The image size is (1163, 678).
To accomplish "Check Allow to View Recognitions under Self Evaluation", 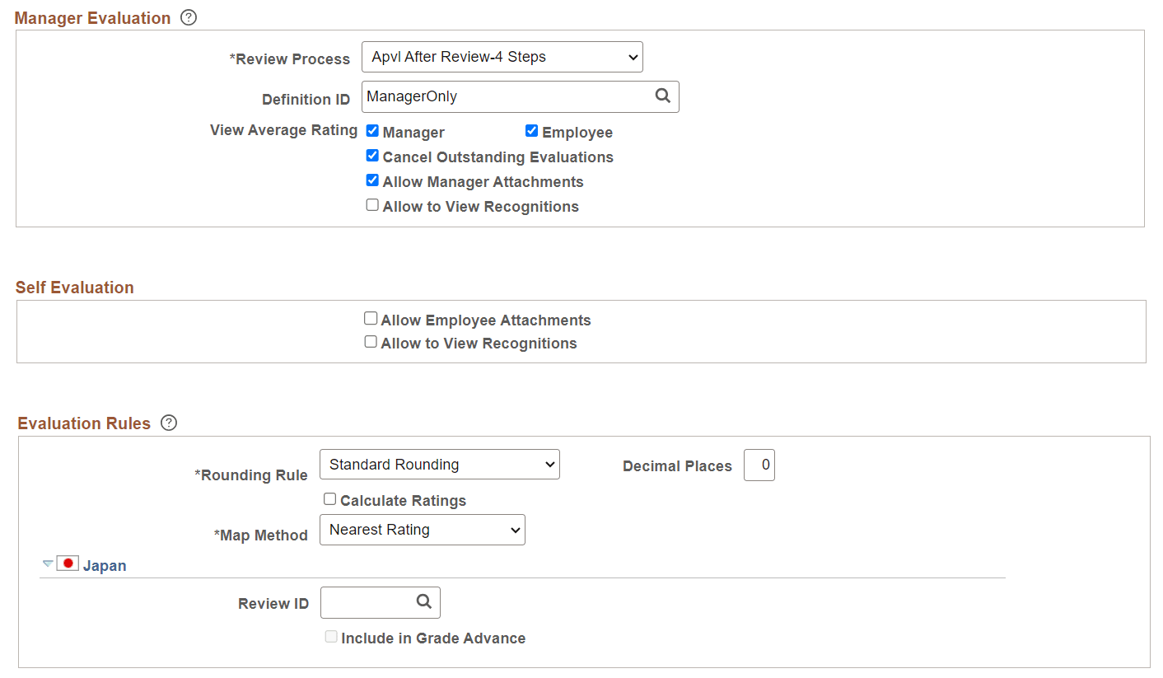I will [371, 340].
